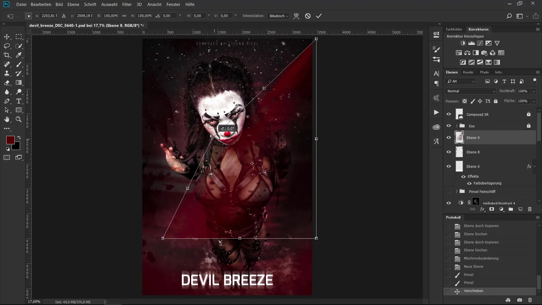
Task: Open the Interpolation dropdown Bikubisch
Action: (278, 16)
